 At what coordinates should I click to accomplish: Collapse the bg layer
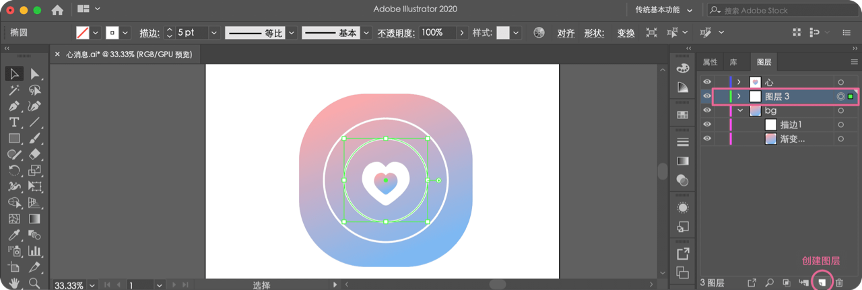tap(740, 110)
